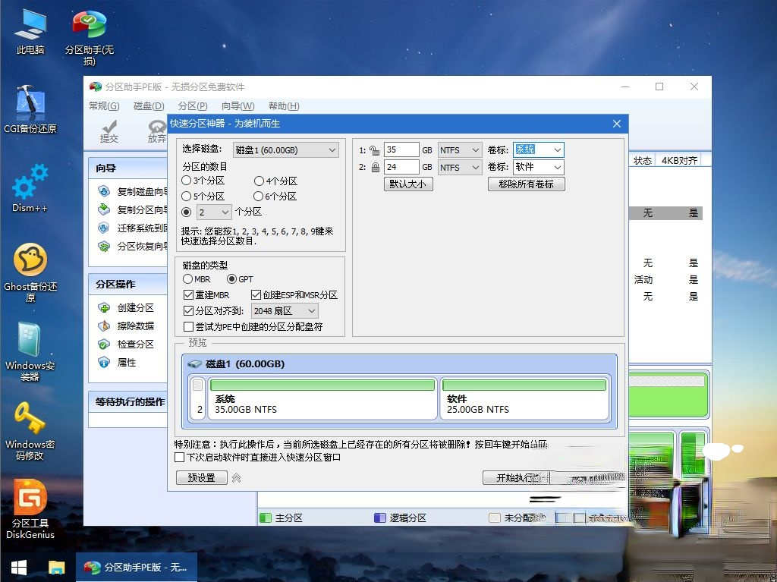The width and height of the screenshot is (777, 582).
Task: Open the 2048 扇区 alignment dropdown
Action: [285, 311]
